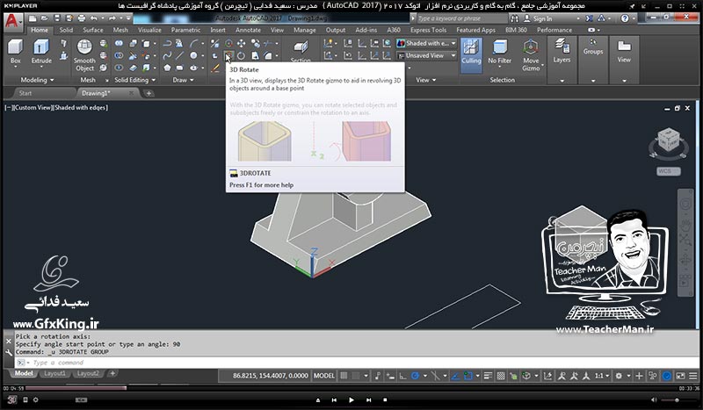This screenshot has width=703, height=410.
Task: Open the Visualize ribbon tab
Action: coord(149,30)
